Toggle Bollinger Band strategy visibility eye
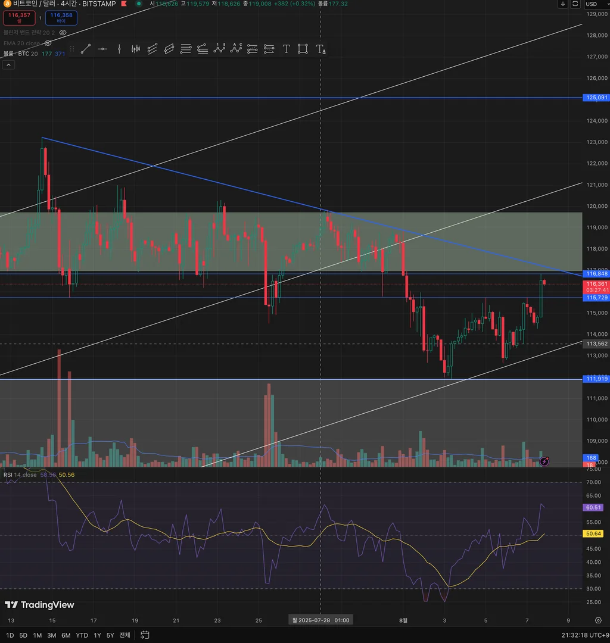 coord(63,32)
